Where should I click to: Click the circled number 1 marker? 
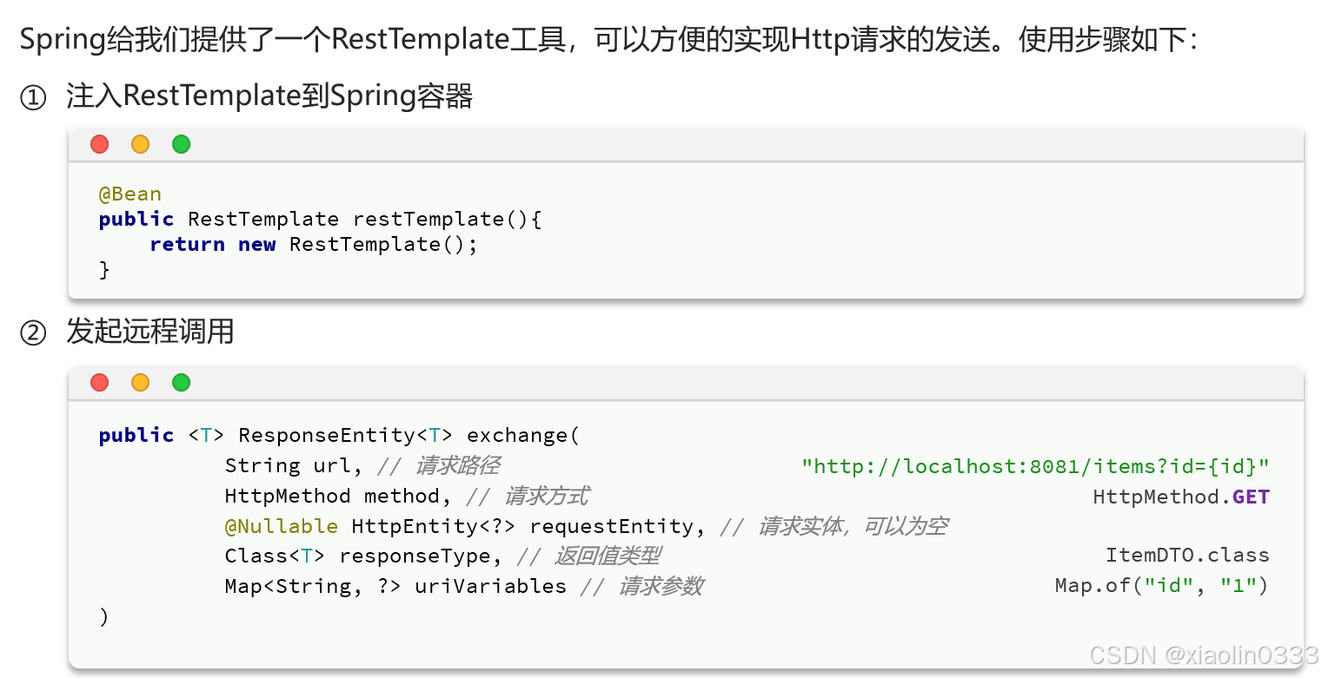[x=32, y=98]
